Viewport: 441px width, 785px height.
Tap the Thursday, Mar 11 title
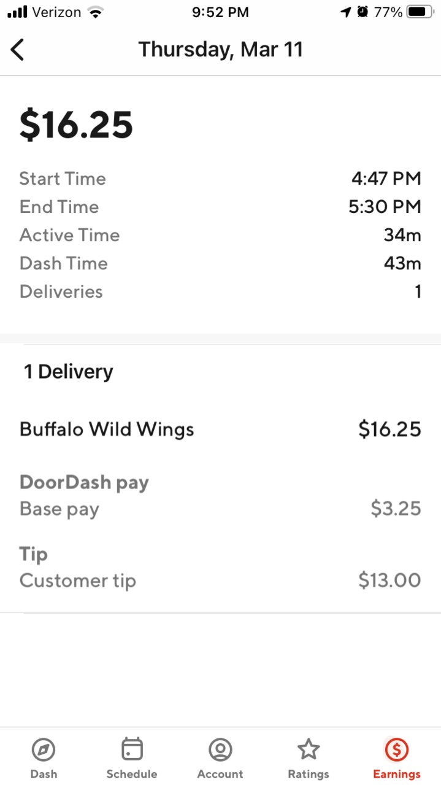point(221,49)
